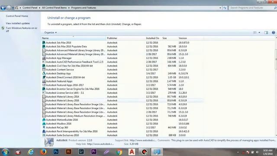Select Autodesk ReCap 360 icon

point(44,127)
